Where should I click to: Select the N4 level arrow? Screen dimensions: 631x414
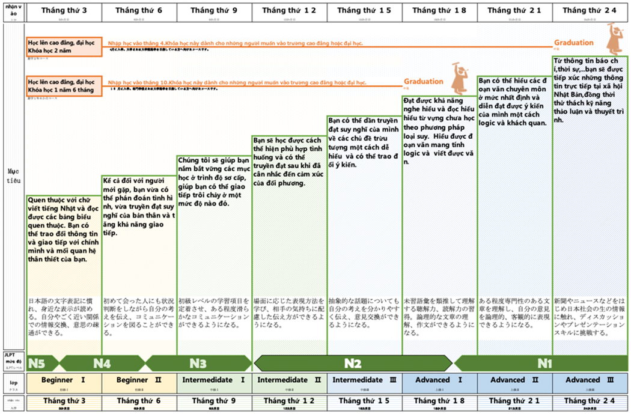point(101,363)
